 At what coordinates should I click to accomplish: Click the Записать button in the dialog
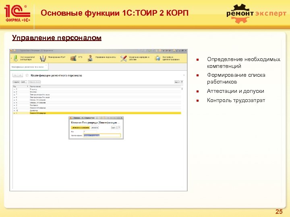point(95,127)
